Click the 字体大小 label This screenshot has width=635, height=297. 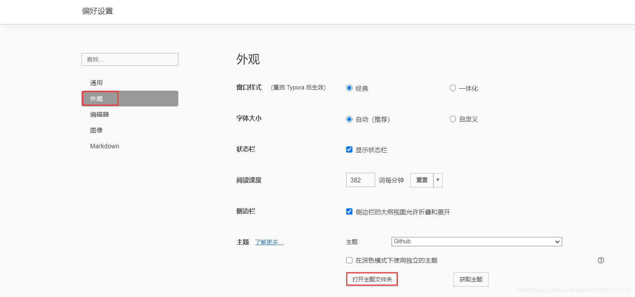point(249,118)
